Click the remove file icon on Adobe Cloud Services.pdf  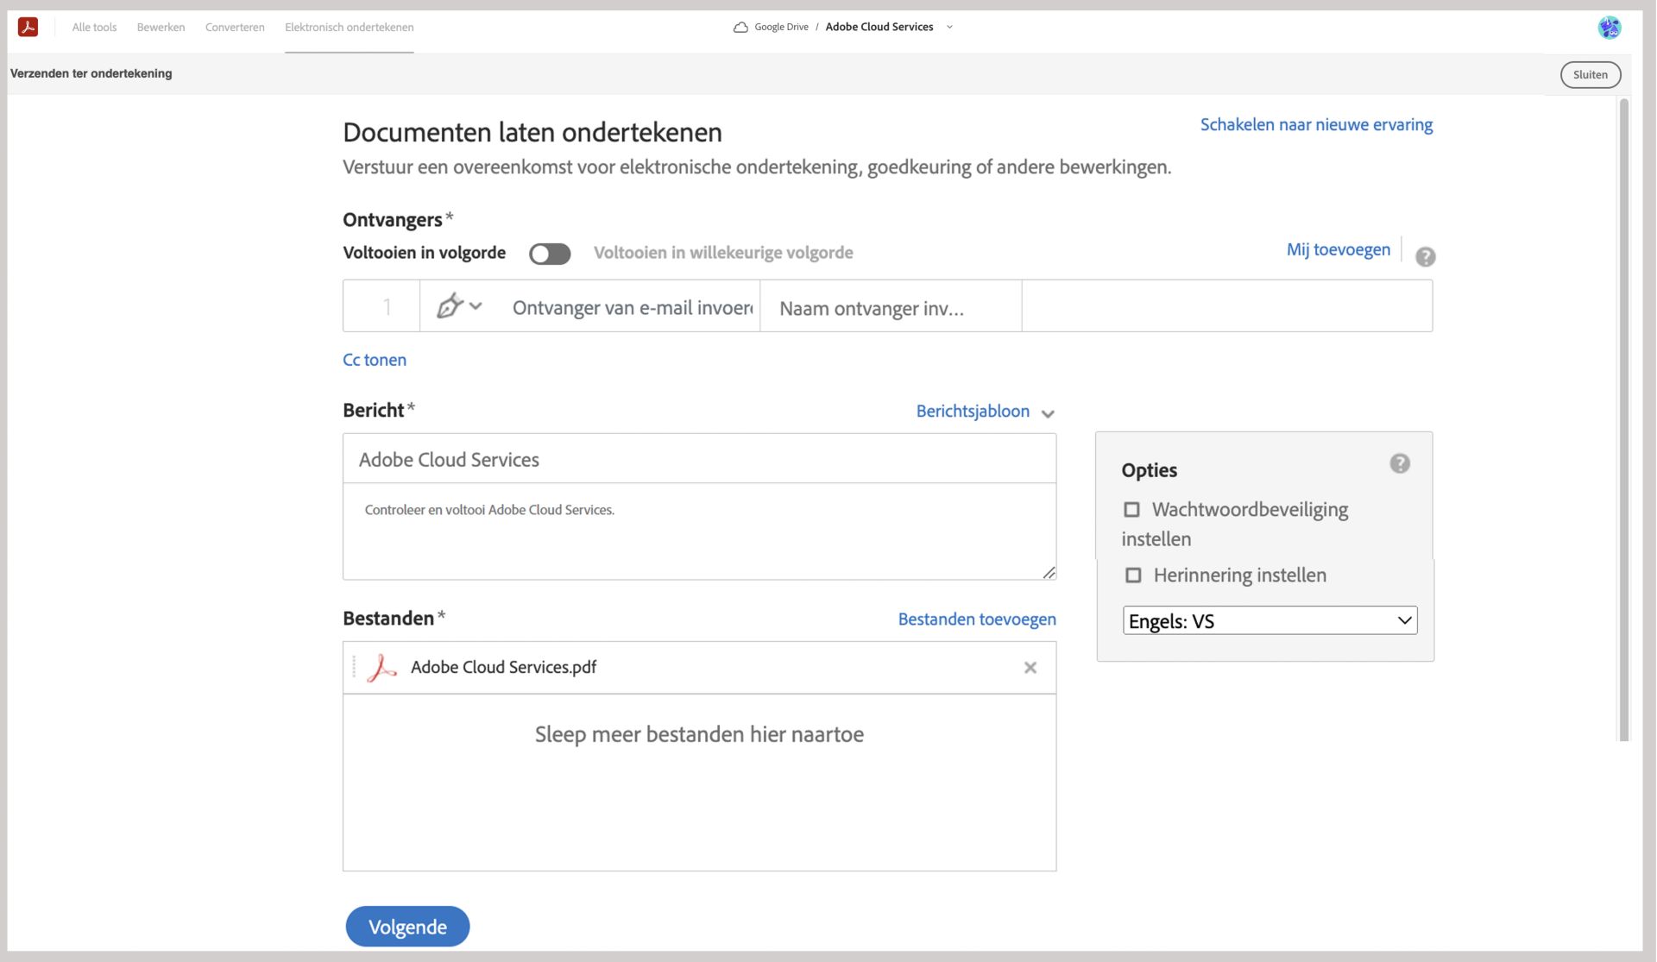click(x=1030, y=668)
